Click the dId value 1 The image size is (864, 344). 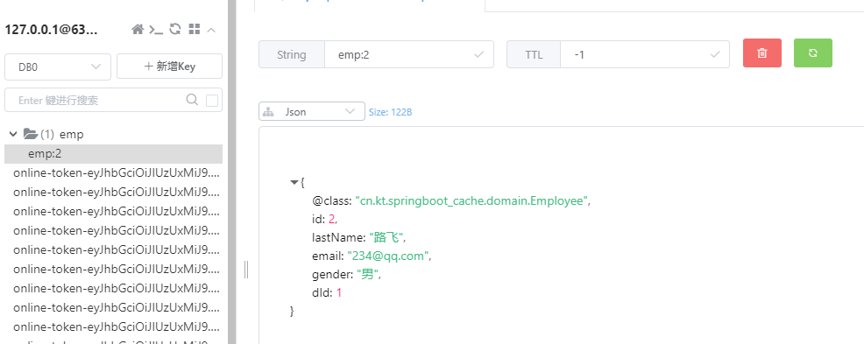(x=339, y=293)
